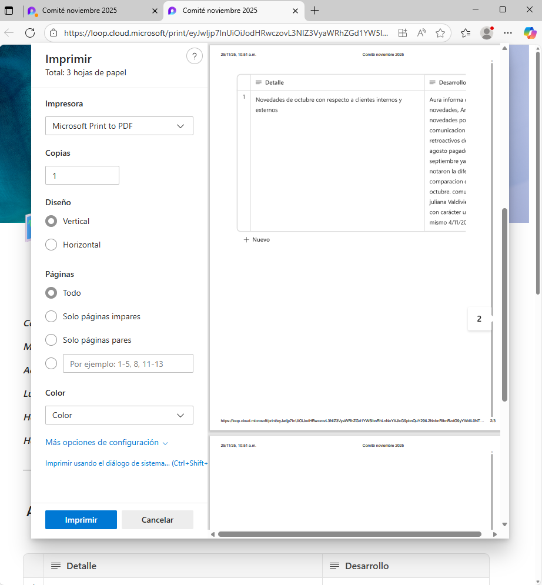
Task: Click the Copias number field
Action: (x=82, y=175)
